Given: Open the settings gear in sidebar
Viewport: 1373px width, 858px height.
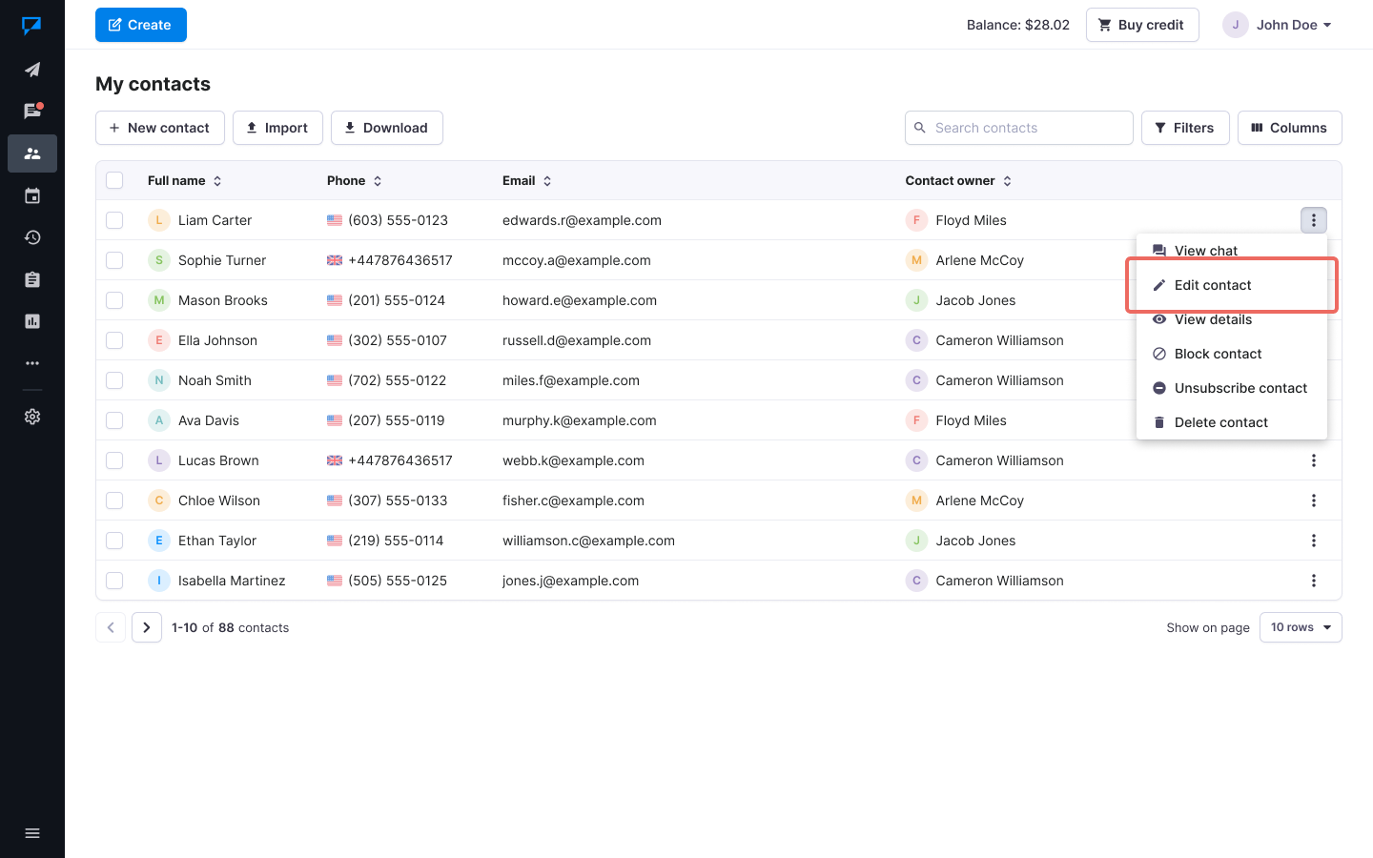Looking at the screenshot, I should [x=32, y=417].
